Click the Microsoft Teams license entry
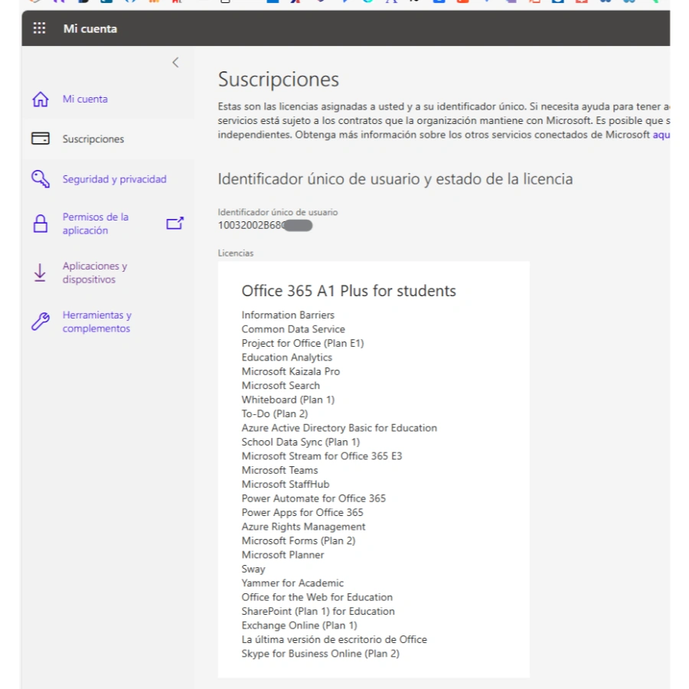The width and height of the screenshot is (689, 689). [x=279, y=470]
